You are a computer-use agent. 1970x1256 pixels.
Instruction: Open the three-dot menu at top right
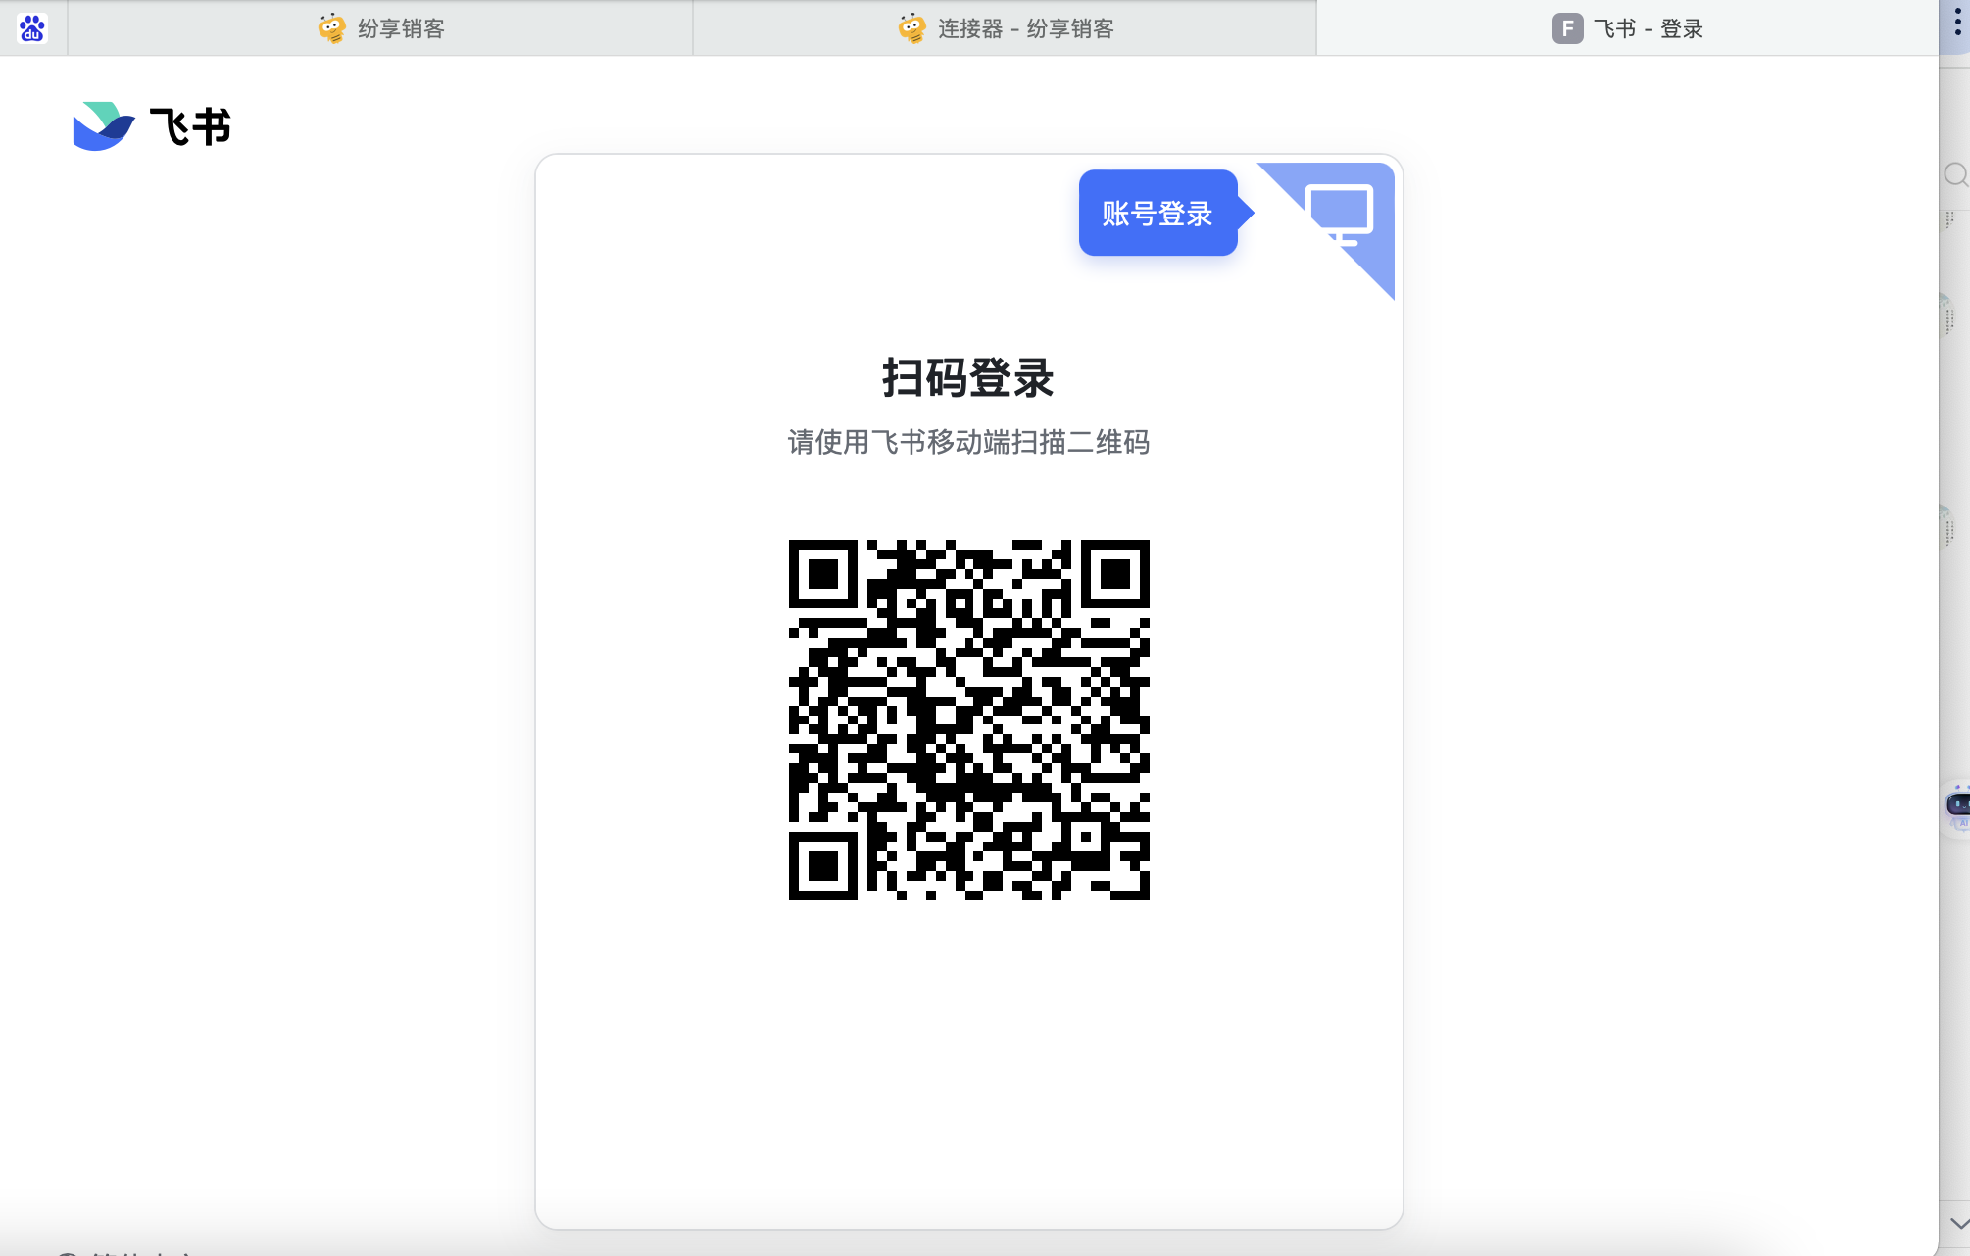[1957, 24]
